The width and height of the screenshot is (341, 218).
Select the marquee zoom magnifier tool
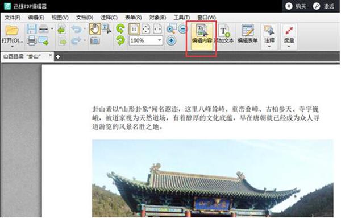click(171, 29)
